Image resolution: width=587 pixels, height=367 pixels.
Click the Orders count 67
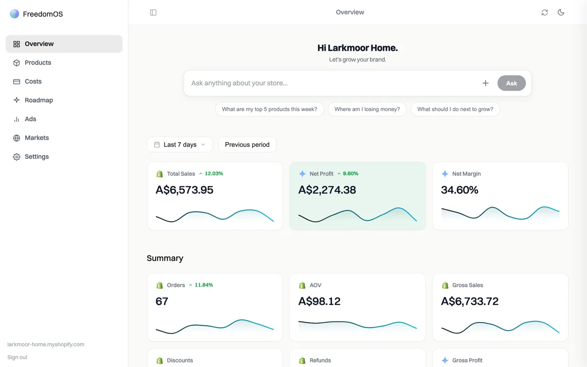click(162, 301)
